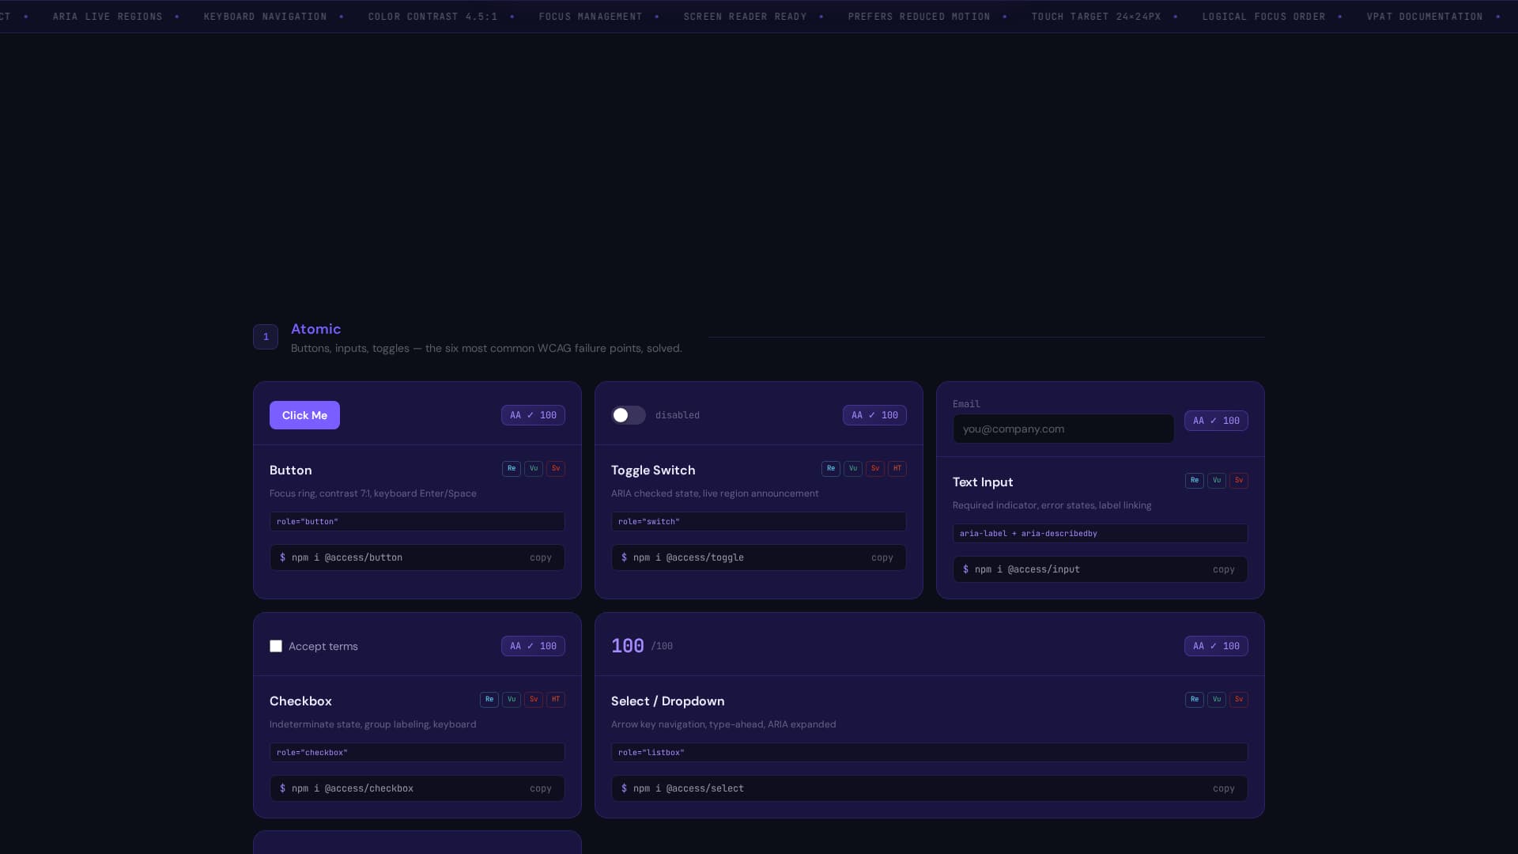Copy the npm i @access/toggle command

point(882,557)
